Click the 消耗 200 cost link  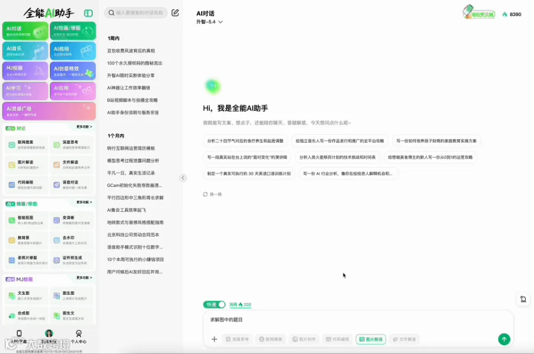(x=240, y=304)
